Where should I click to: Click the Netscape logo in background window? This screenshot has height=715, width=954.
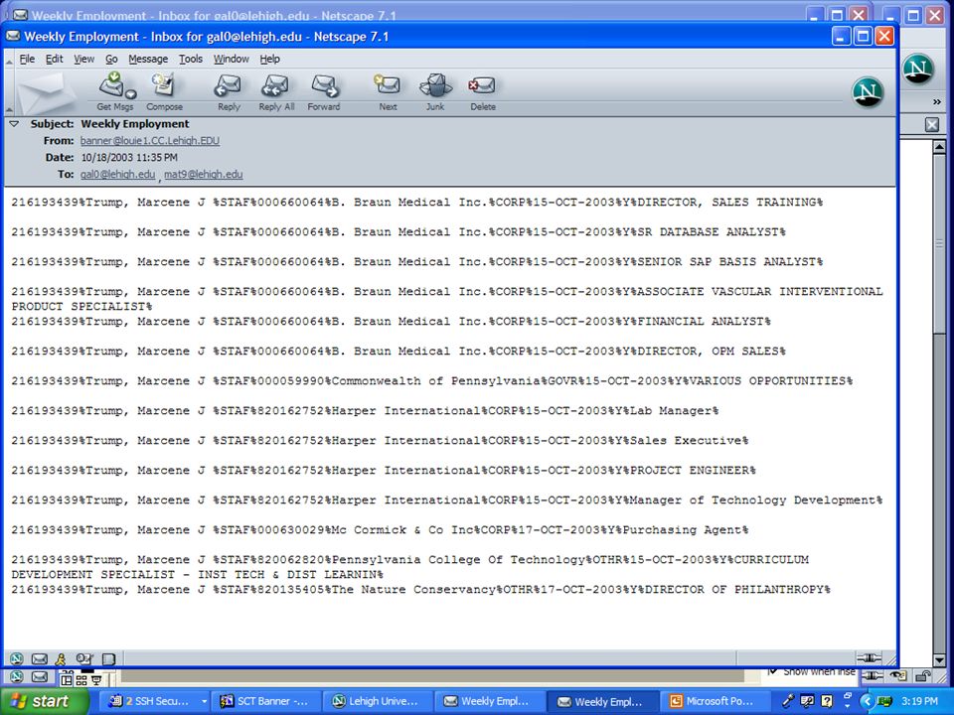(918, 69)
